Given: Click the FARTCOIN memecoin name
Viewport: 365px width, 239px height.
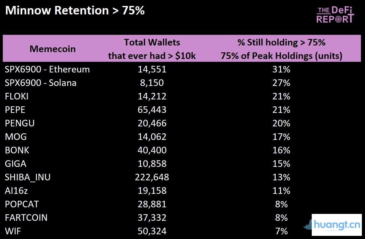Looking at the screenshot, I should (26, 218).
